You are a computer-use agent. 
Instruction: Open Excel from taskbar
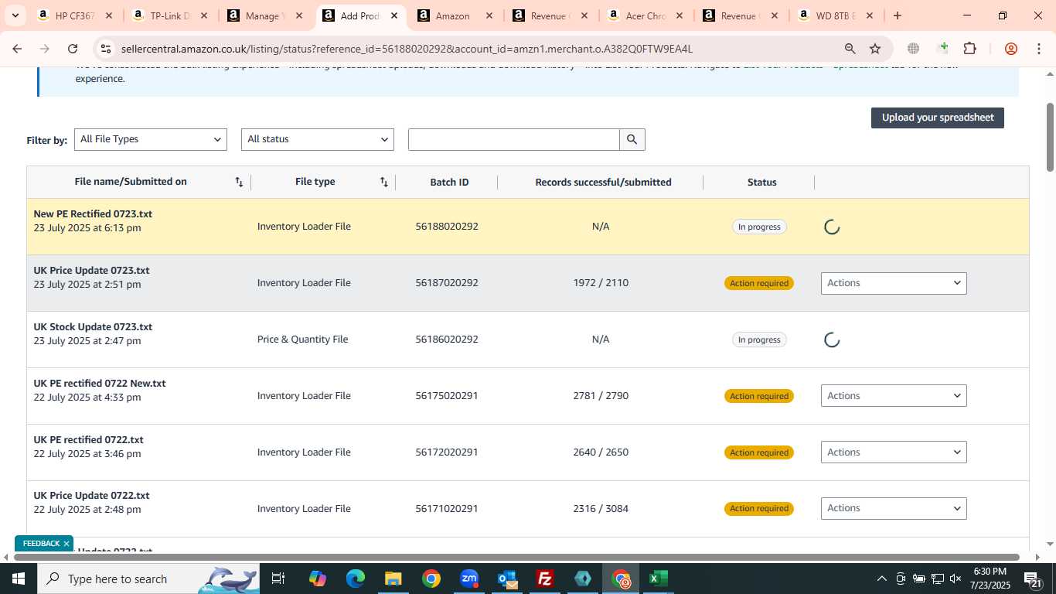point(659,579)
